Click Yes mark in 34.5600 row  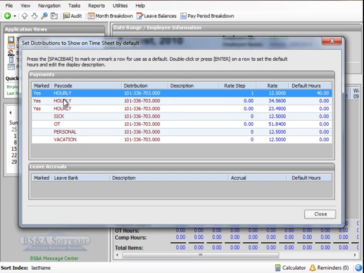tap(37, 101)
